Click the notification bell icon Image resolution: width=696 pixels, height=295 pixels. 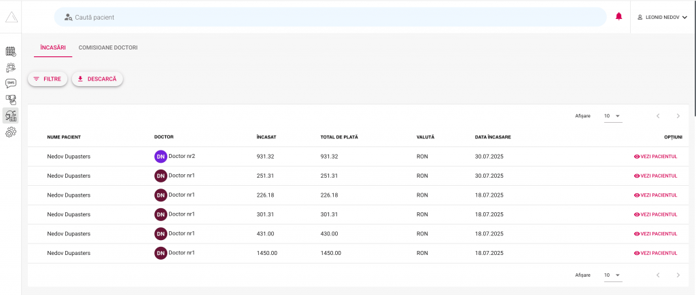pyautogui.click(x=619, y=17)
